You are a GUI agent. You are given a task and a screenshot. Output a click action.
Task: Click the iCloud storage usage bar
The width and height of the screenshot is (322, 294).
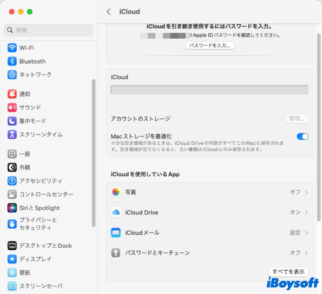pyautogui.click(x=209, y=90)
